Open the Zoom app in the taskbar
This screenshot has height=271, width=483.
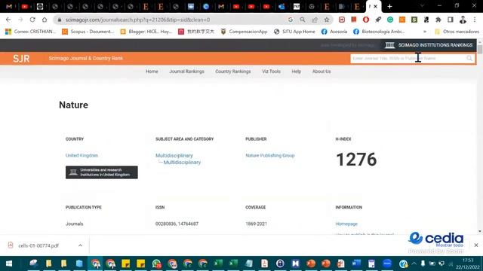click(x=387, y=263)
